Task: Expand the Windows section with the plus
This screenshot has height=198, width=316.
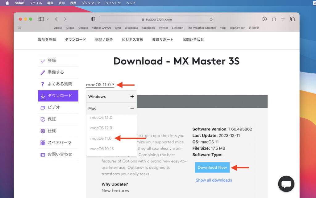Action: coord(132,96)
